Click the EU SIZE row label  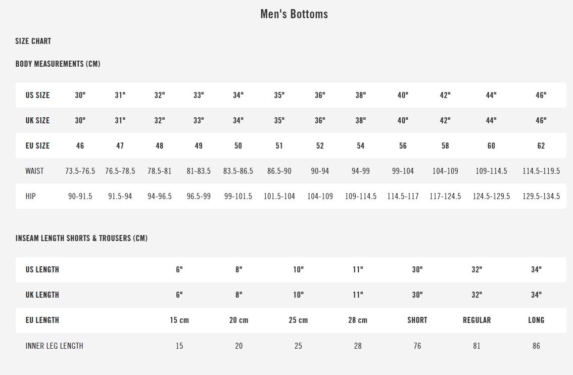click(x=38, y=146)
